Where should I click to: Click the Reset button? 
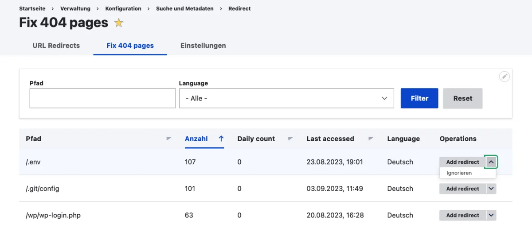point(463,98)
